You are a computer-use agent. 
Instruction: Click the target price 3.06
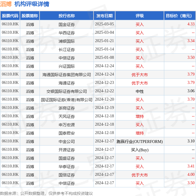[191, 91]
